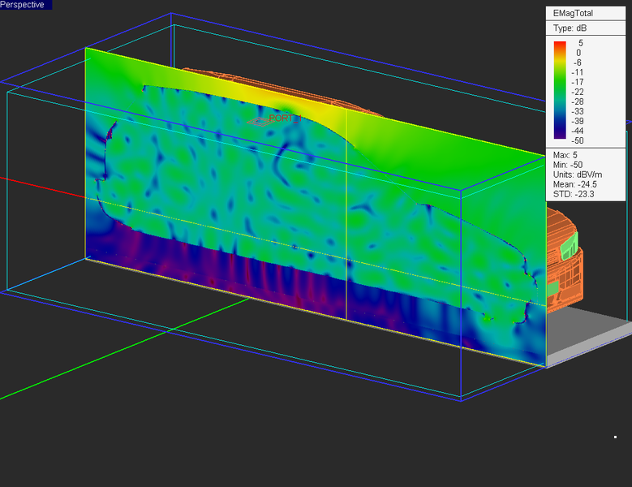Image resolution: width=632 pixels, height=487 pixels.
Task: Click the 5 value on the color scale
Action: click(580, 43)
